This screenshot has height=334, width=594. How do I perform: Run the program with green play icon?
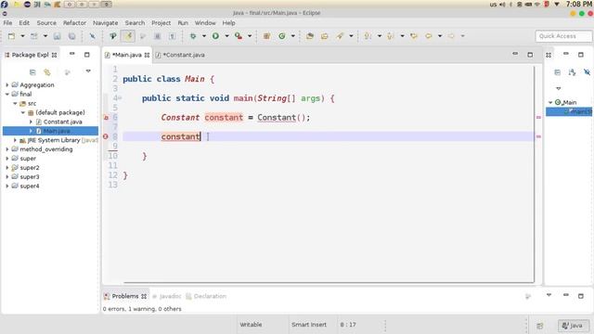tap(215, 36)
